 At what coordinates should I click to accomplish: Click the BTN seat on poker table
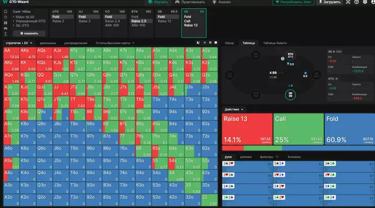tap(290, 56)
